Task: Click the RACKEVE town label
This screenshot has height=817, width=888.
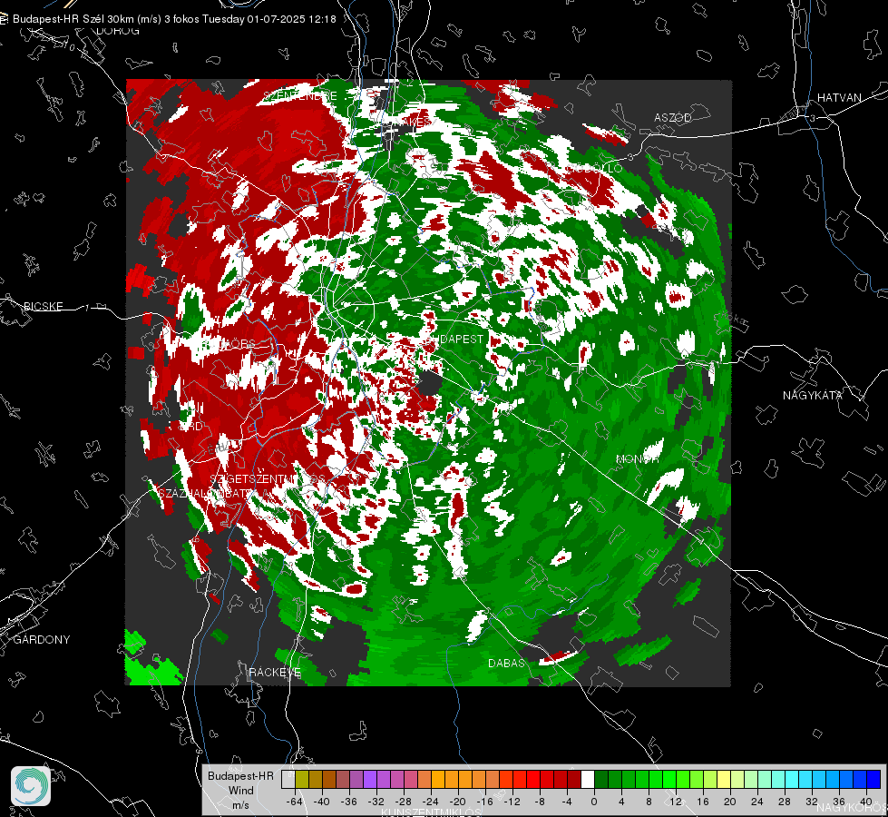Action: coord(275,673)
